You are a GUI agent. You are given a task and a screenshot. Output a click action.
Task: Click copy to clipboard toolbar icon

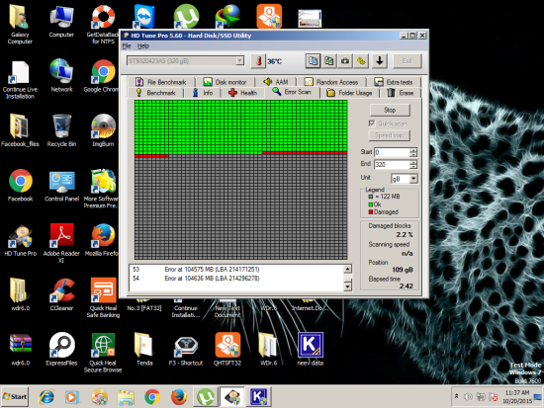point(313,61)
